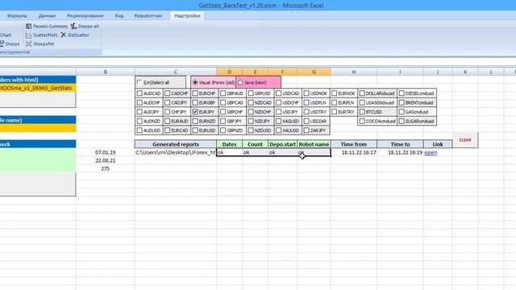The width and height of the screenshot is (516, 290).
Task: Select the cell with path C:\Users\rm\Desktop\JForex_ht
Action: click(x=176, y=152)
